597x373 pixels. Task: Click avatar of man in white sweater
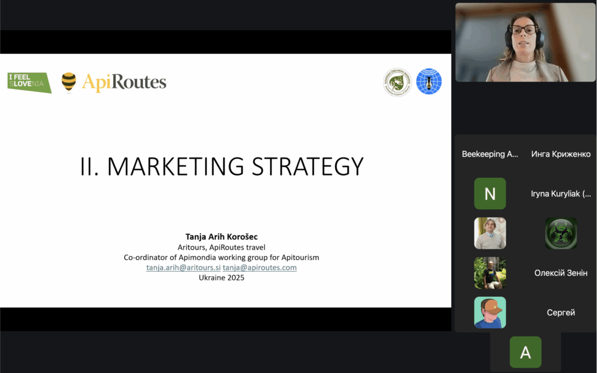[490, 233]
